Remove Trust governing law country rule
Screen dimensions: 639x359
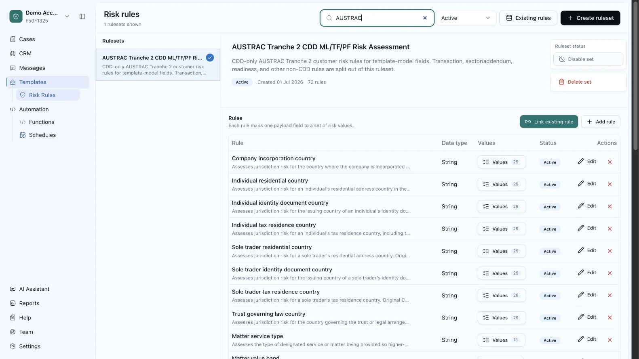610,317
